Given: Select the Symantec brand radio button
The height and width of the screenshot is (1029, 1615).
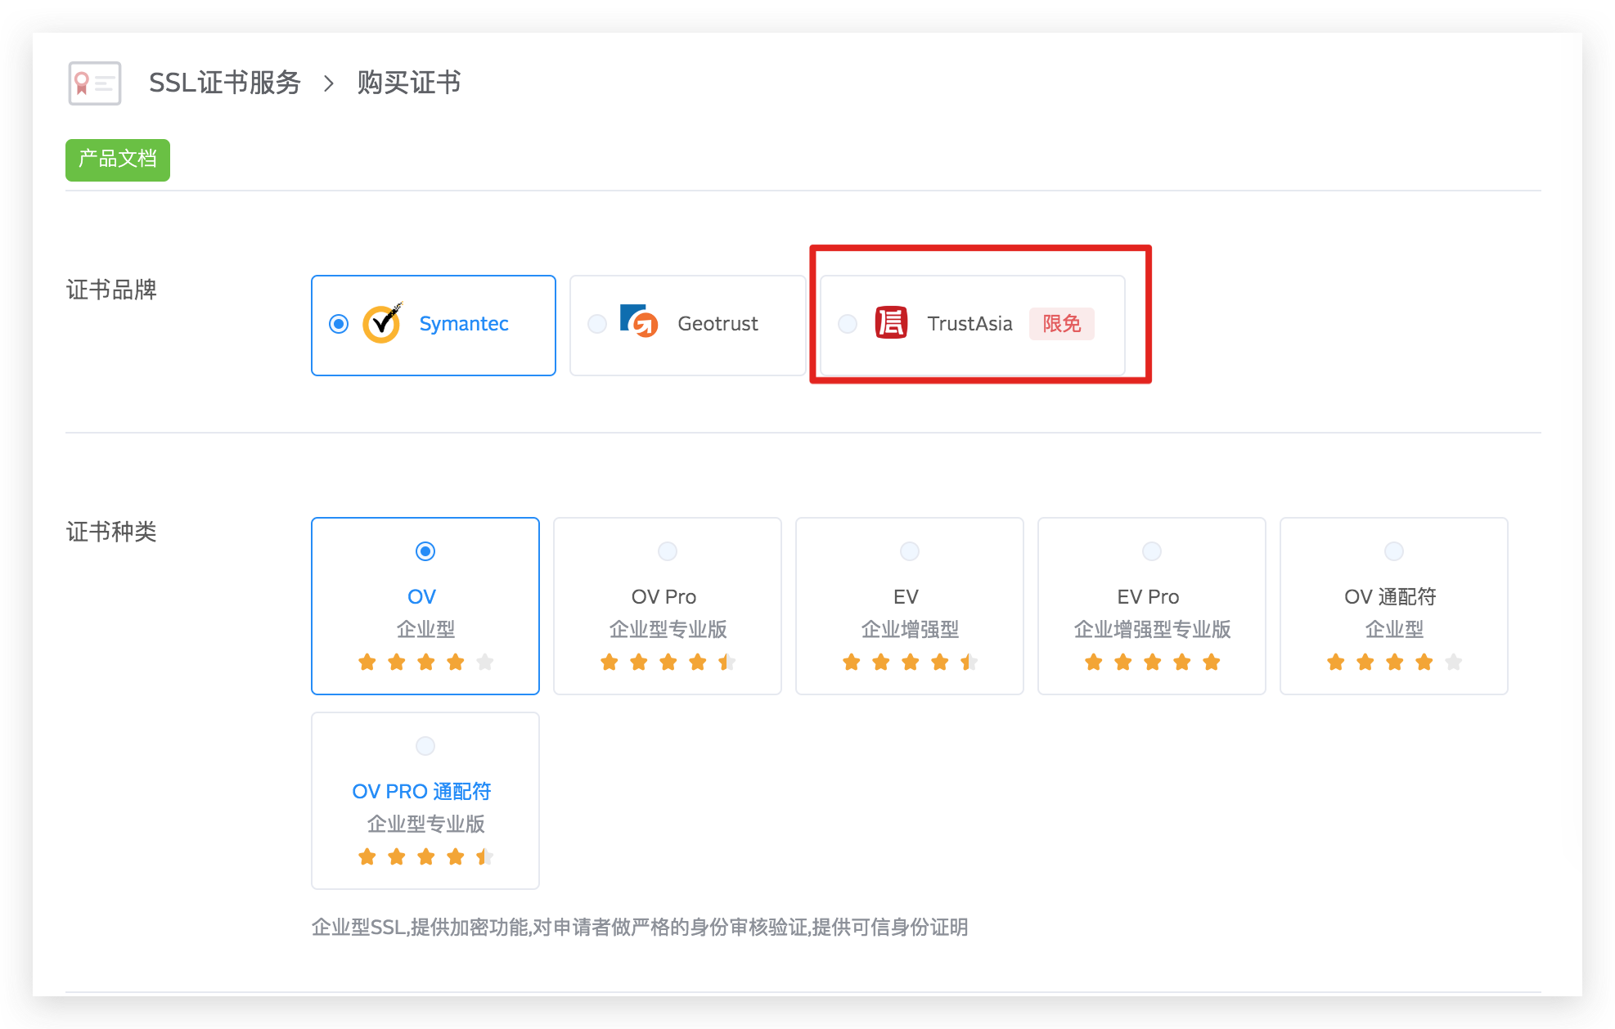Looking at the screenshot, I should [x=339, y=324].
